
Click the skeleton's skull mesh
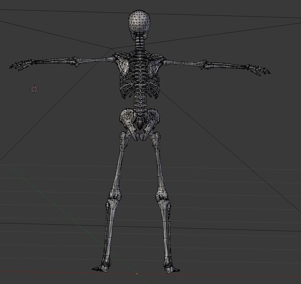tap(139, 24)
